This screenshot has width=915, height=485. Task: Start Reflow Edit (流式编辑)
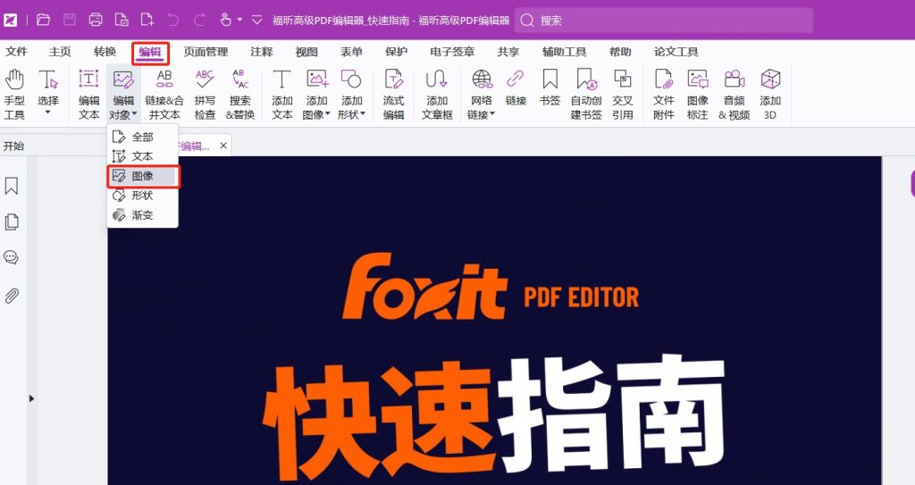pos(393,94)
